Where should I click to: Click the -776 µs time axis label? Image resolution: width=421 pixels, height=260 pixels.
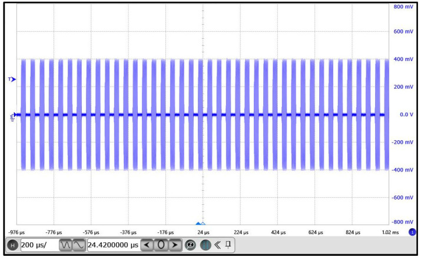[x=54, y=232]
